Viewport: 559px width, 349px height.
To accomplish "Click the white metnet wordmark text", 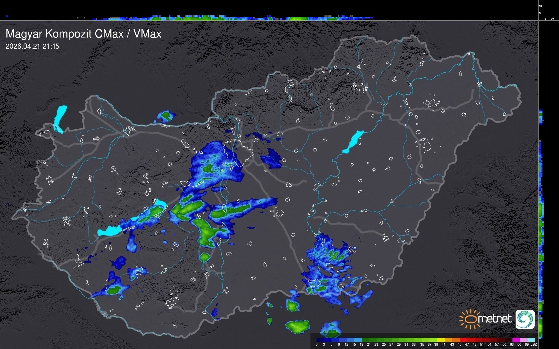I will (x=495, y=319).
